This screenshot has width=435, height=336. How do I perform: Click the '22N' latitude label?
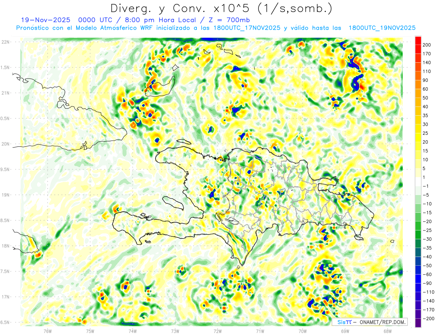(5, 42)
